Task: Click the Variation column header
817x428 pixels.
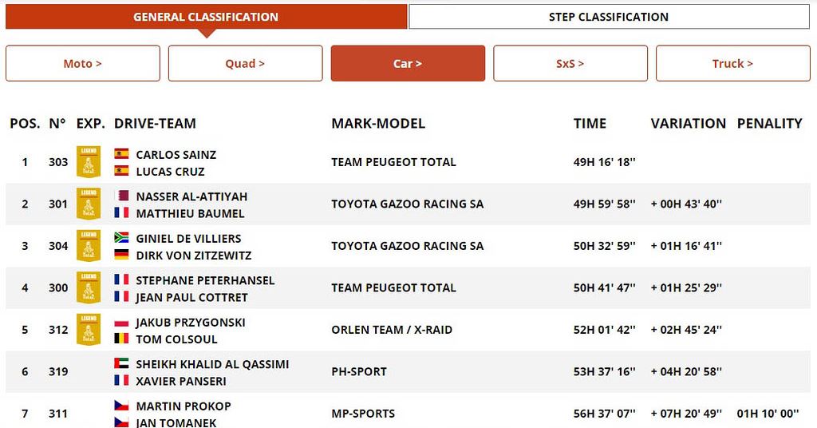Action: pos(688,124)
